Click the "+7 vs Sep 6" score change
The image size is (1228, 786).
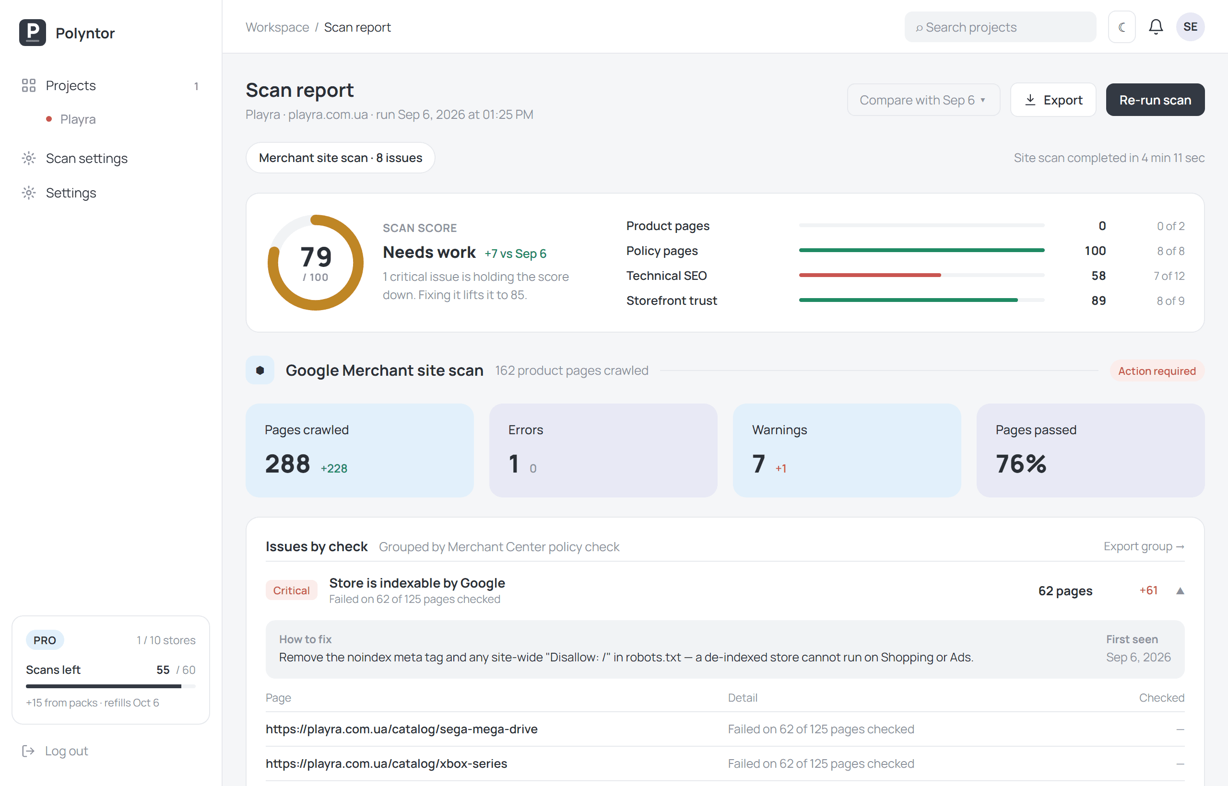515,253
